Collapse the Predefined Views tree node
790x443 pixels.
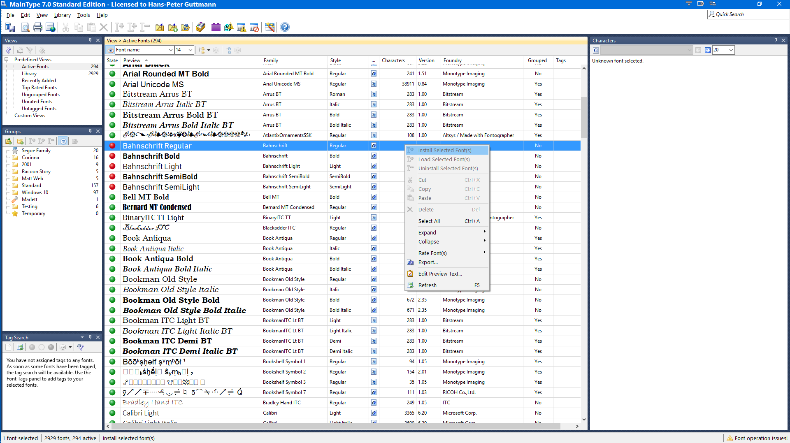pyautogui.click(x=7, y=60)
